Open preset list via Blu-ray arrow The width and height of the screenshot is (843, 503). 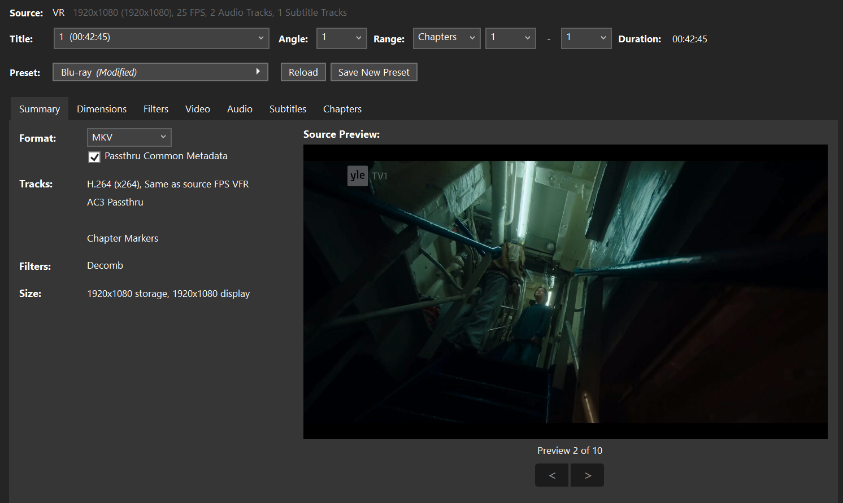(258, 72)
